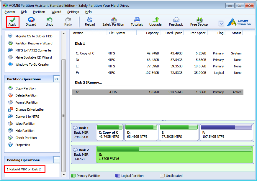Discard pending operations via Discard icon
This screenshot has width=257, height=181.
[x=31, y=22]
